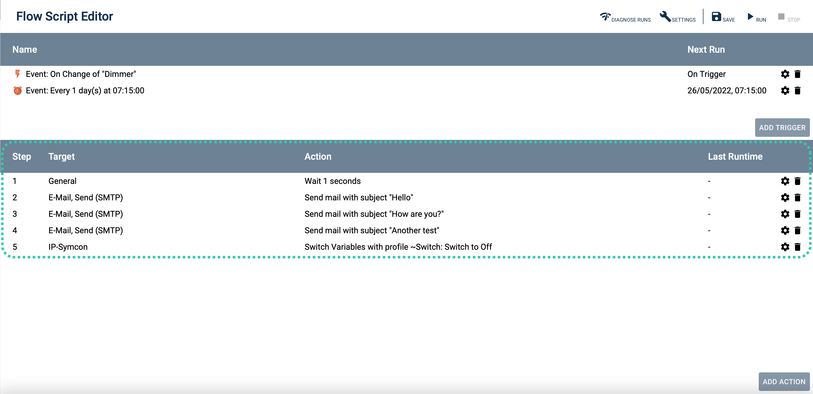Screen dimensions: 813x394
Task: Click the Add Action button
Action: [784, 381]
